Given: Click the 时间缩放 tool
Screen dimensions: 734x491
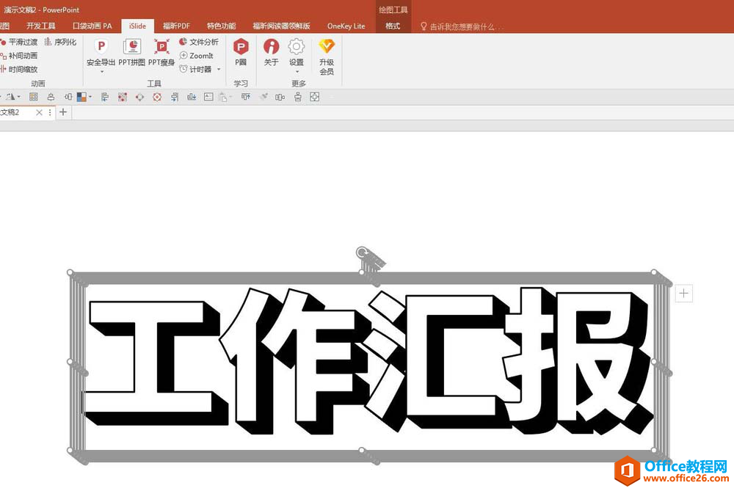Looking at the screenshot, I should point(19,69).
